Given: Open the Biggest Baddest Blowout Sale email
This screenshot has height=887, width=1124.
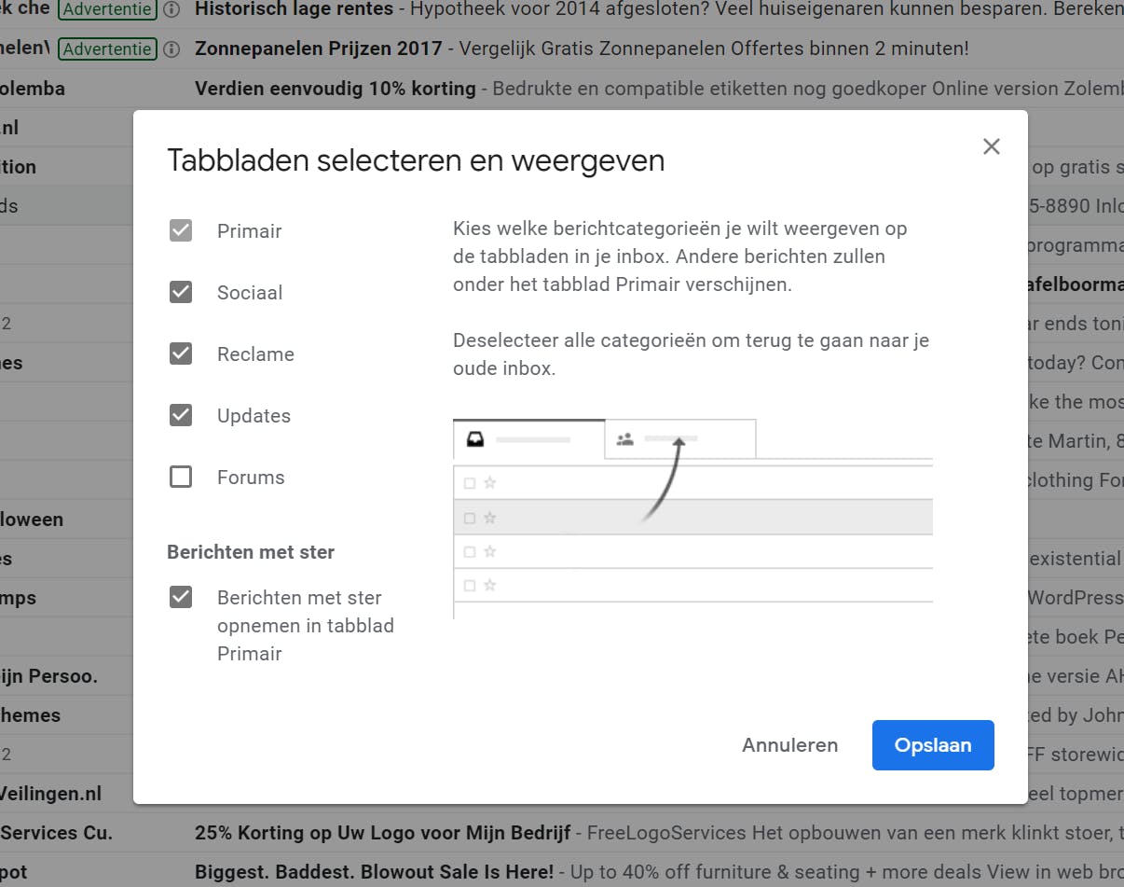Looking at the screenshot, I should (x=371, y=871).
